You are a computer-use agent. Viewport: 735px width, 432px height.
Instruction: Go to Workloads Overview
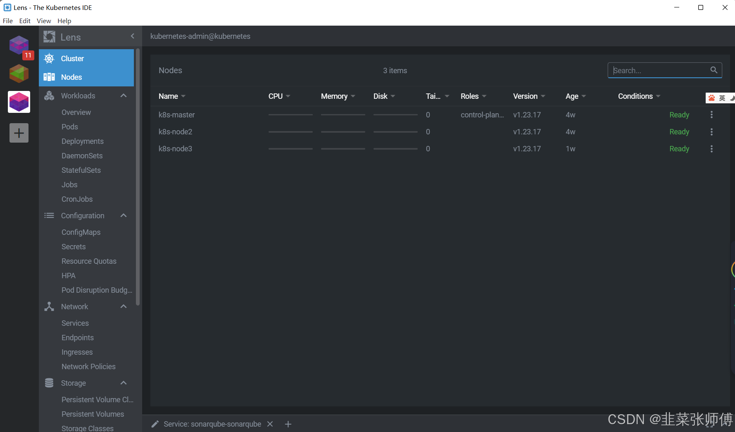pyautogui.click(x=76, y=112)
